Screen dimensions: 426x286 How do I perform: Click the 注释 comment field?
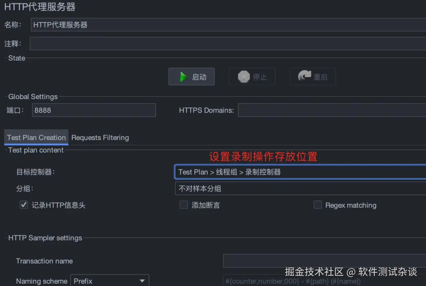point(228,44)
